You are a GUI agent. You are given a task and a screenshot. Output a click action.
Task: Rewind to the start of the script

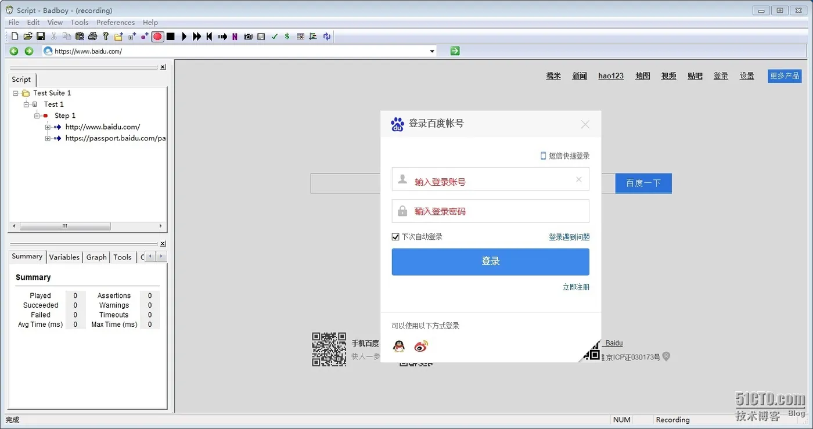click(210, 37)
